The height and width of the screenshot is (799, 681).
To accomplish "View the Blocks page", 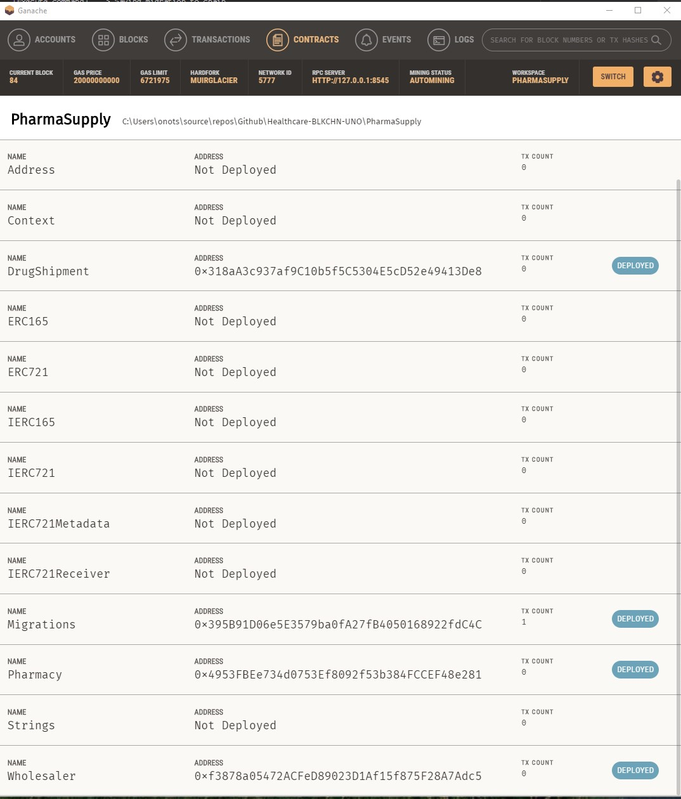I will 120,39.
